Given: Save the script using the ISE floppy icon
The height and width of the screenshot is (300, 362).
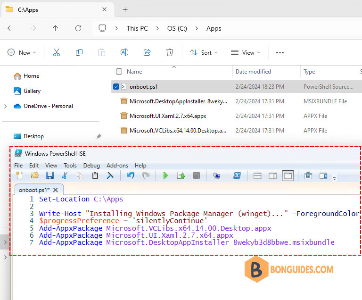Looking at the screenshot, I should (50, 175).
